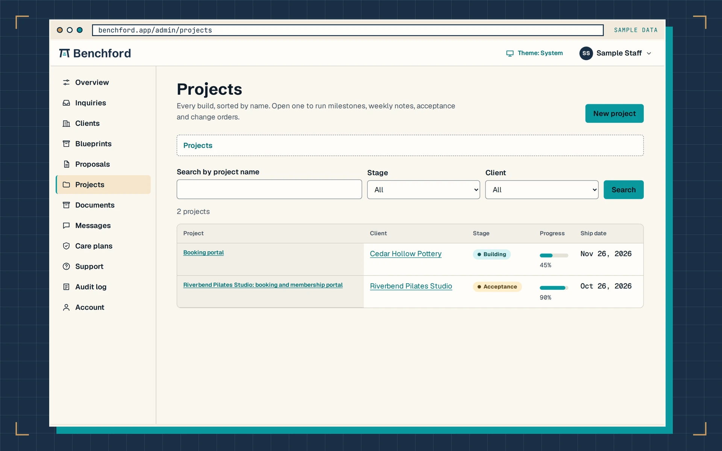Click the Nov 26, 2026 ship date
The height and width of the screenshot is (451, 722).
(x=606, y=254)
